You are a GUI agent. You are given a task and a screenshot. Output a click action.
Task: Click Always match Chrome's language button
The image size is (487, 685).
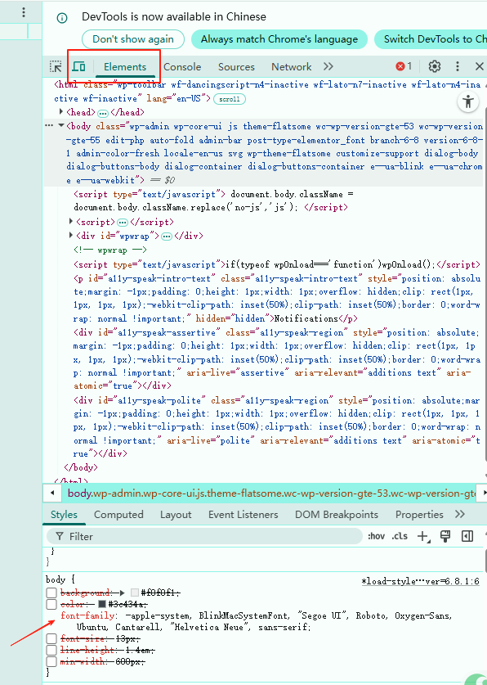pos(279,39)
